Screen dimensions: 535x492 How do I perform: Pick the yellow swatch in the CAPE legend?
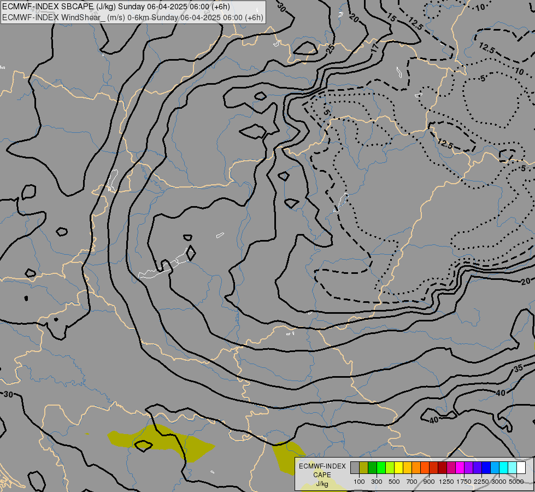pos(398,468)
